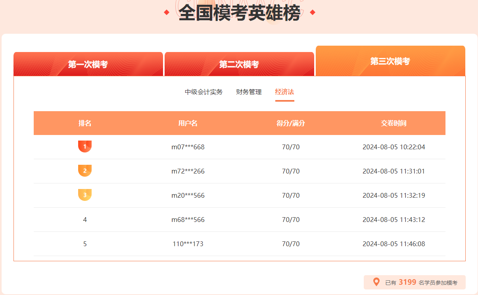Click the 用户名 column header
The height and width of the screenshot is (295, 478).
tap(188, 123)
